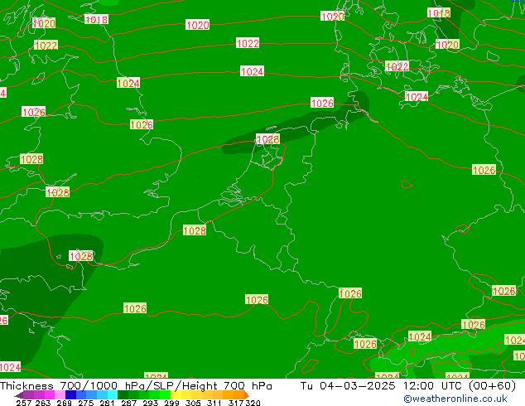The image size is (525, 406).
Task: Select the orange arrow at colorbar's right end
Action: tap(247, 395)
